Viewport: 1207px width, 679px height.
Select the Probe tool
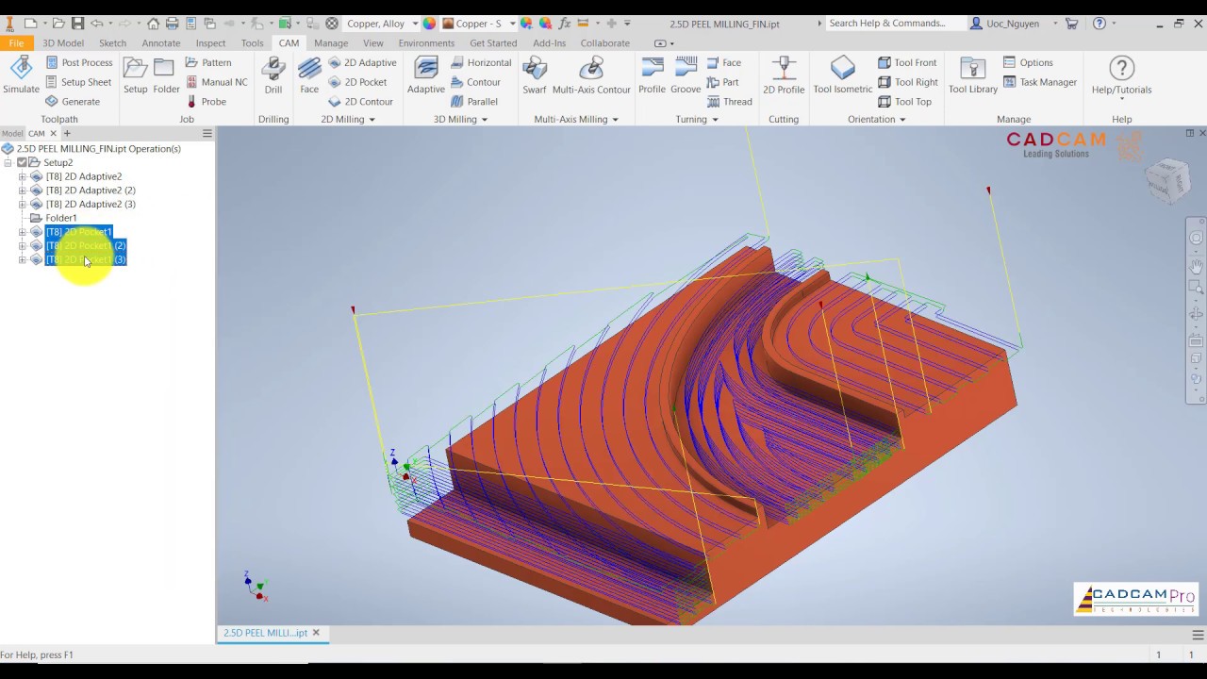pyautogui.click(x=206, y=101)
